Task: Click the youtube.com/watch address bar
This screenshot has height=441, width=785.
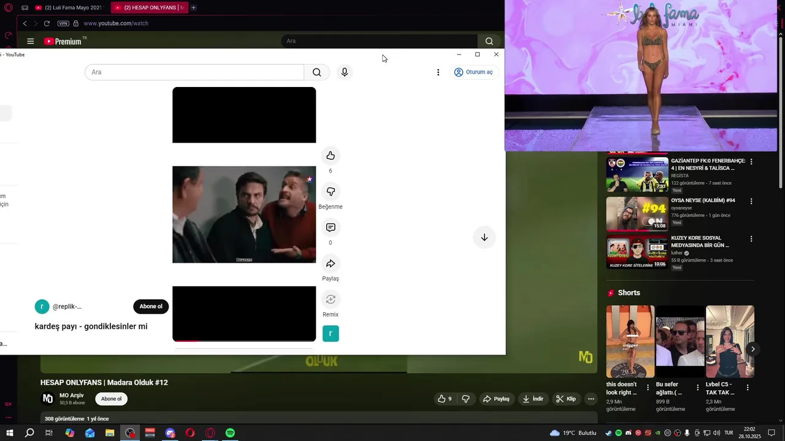Action: (116, 23)
